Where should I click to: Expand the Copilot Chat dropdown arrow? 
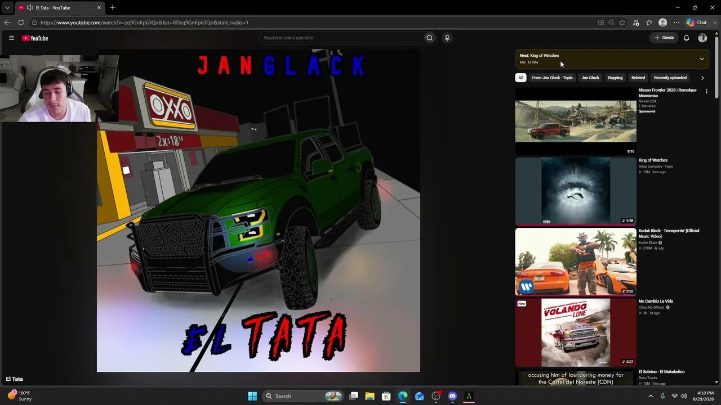(714, 22)
